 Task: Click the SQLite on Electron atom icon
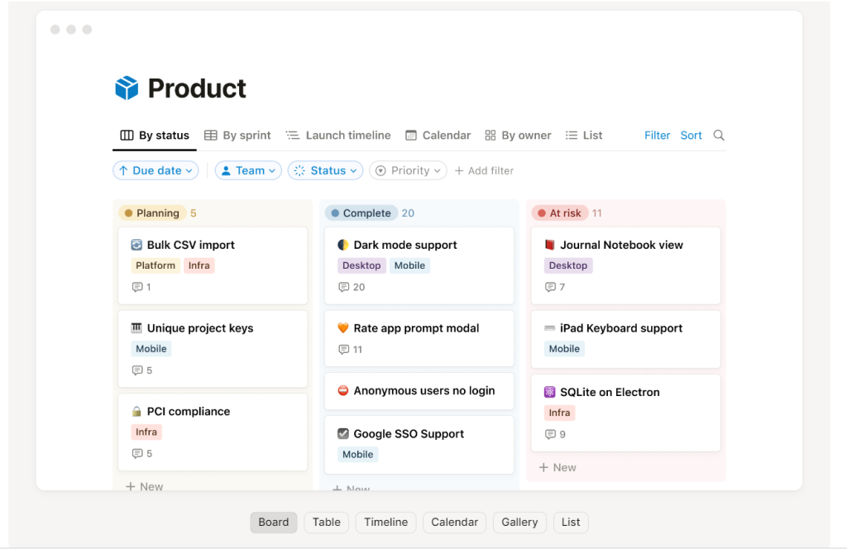[x=550, y=392]
